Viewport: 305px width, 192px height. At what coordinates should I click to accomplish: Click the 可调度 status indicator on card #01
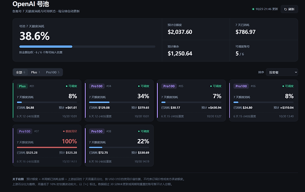[71, 86]
